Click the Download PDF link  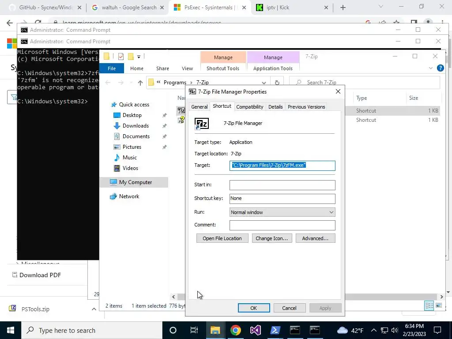click(x=37, y=275)
